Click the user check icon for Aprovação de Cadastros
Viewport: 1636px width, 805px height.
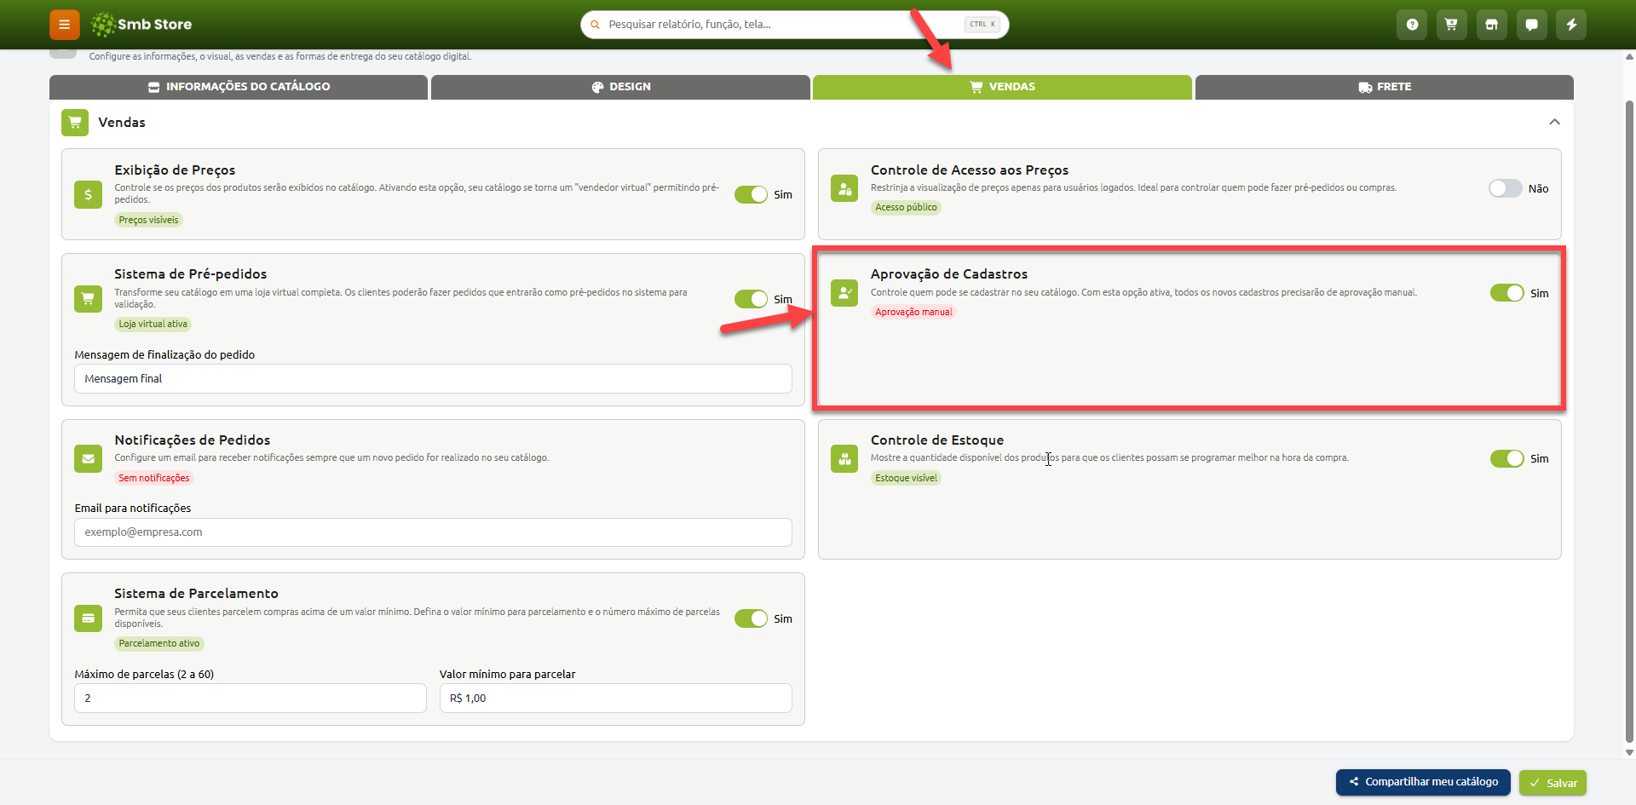tap(844, 293)
